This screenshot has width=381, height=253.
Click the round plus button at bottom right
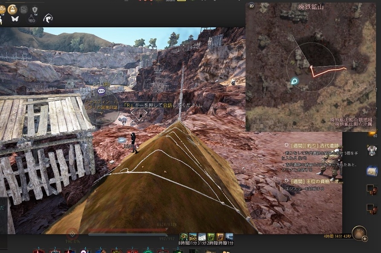tap(359, 233)
